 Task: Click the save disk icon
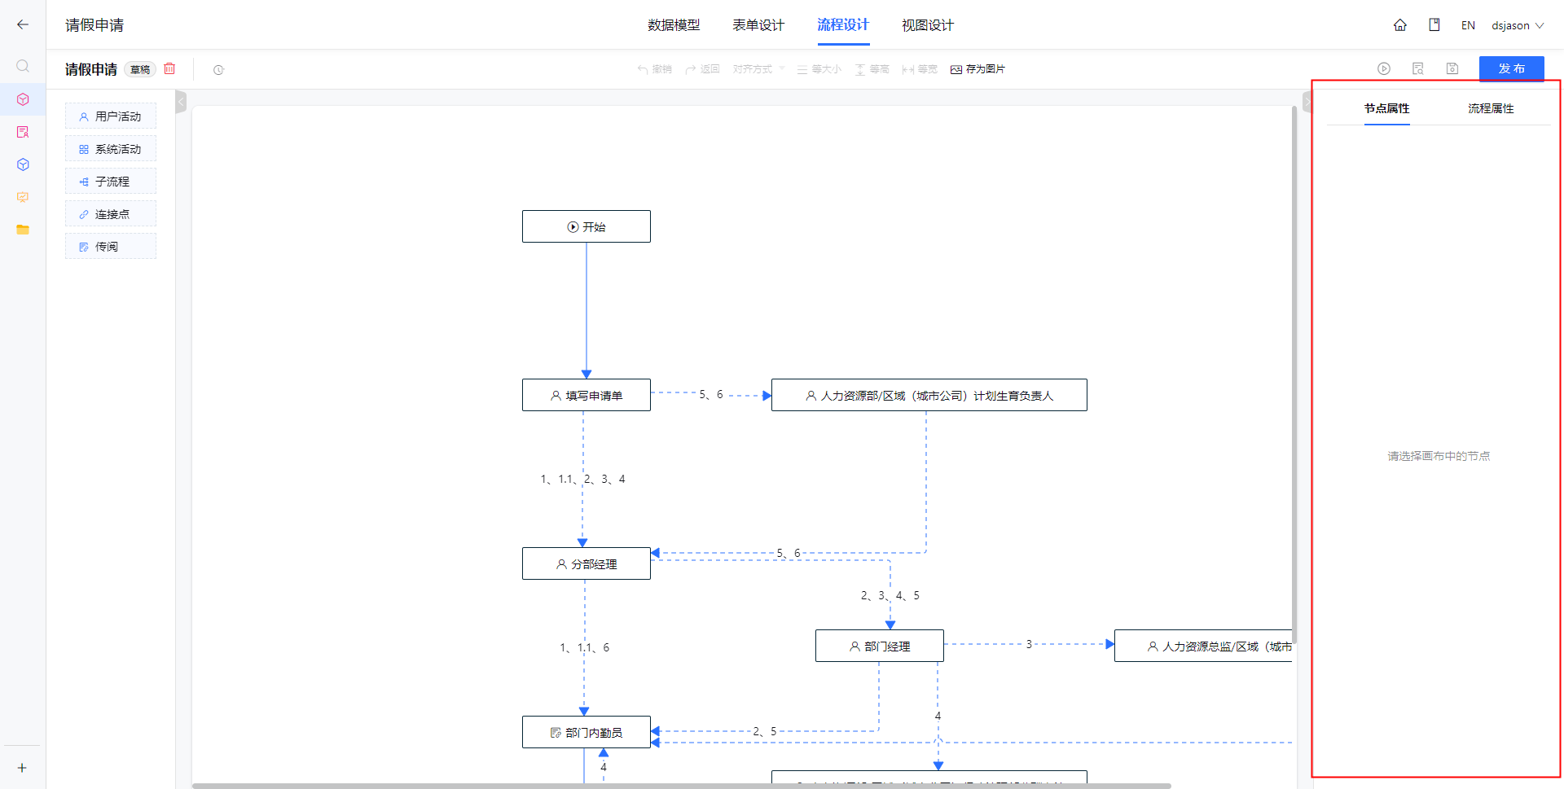1452,68
